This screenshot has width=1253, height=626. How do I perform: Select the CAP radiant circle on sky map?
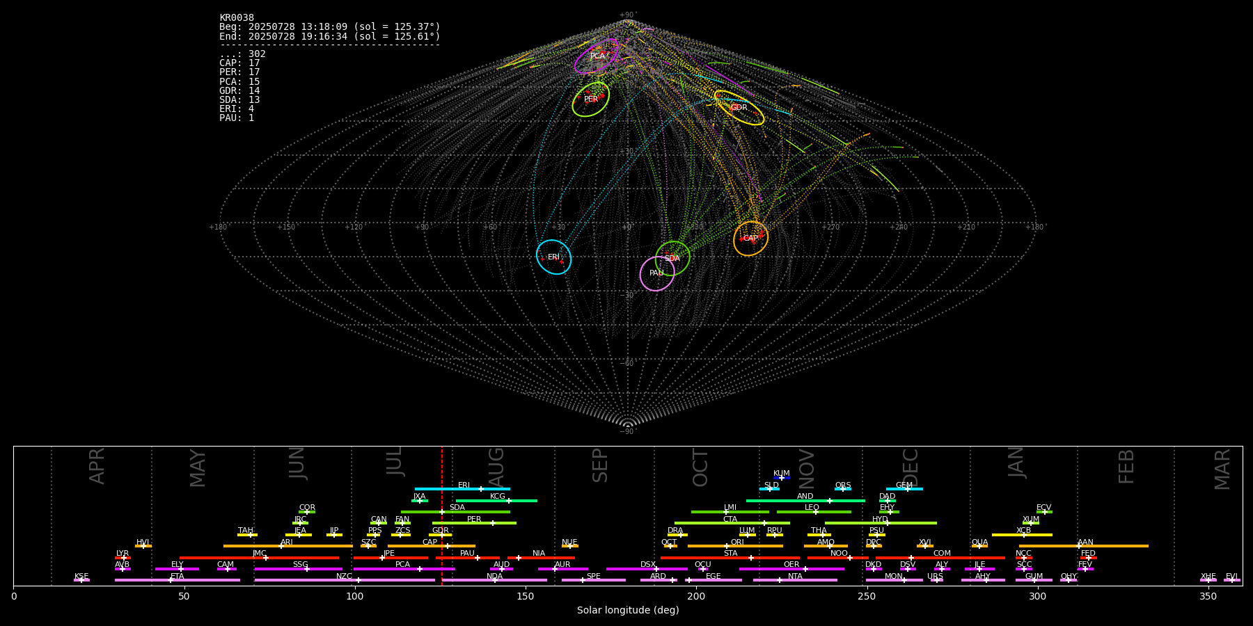[750, 239]
